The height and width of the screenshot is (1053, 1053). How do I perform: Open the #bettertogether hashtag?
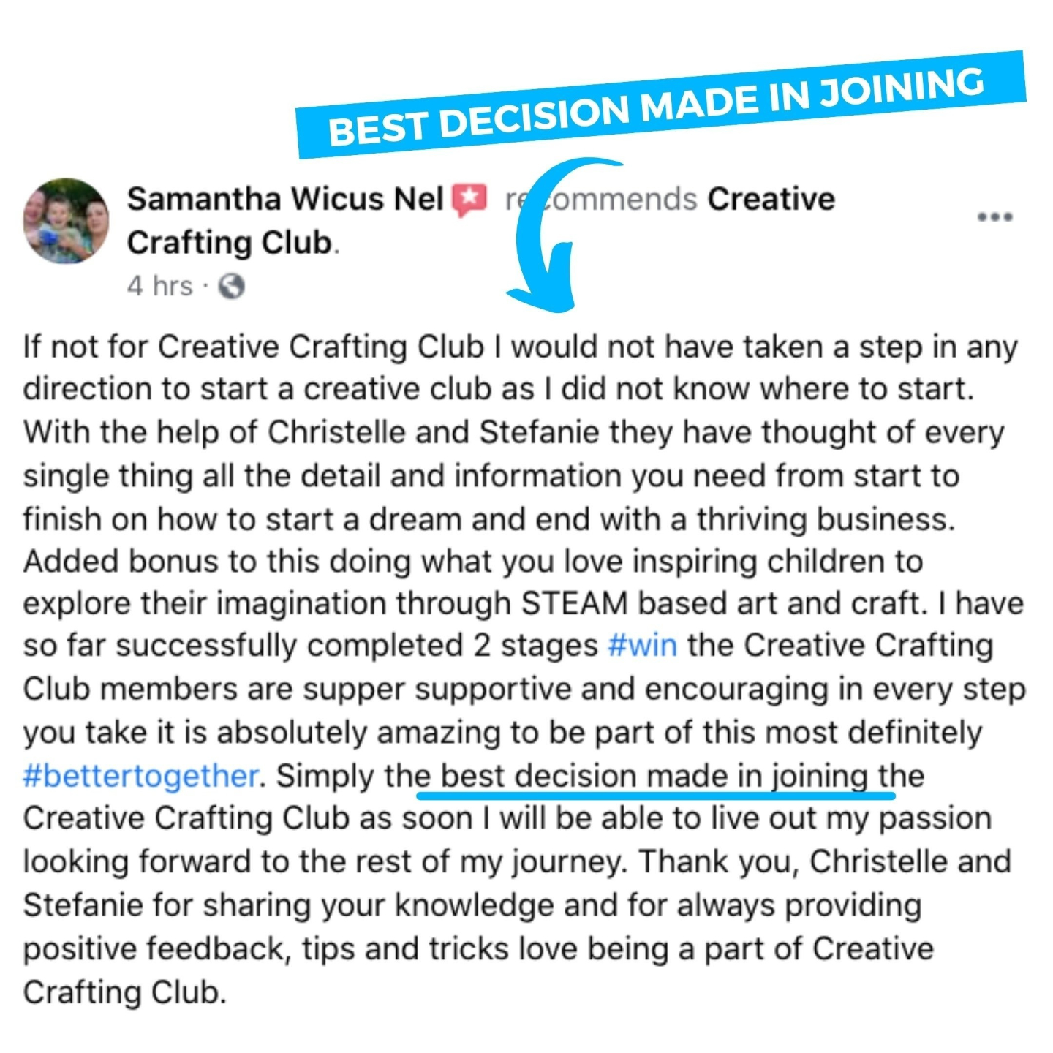141,776
